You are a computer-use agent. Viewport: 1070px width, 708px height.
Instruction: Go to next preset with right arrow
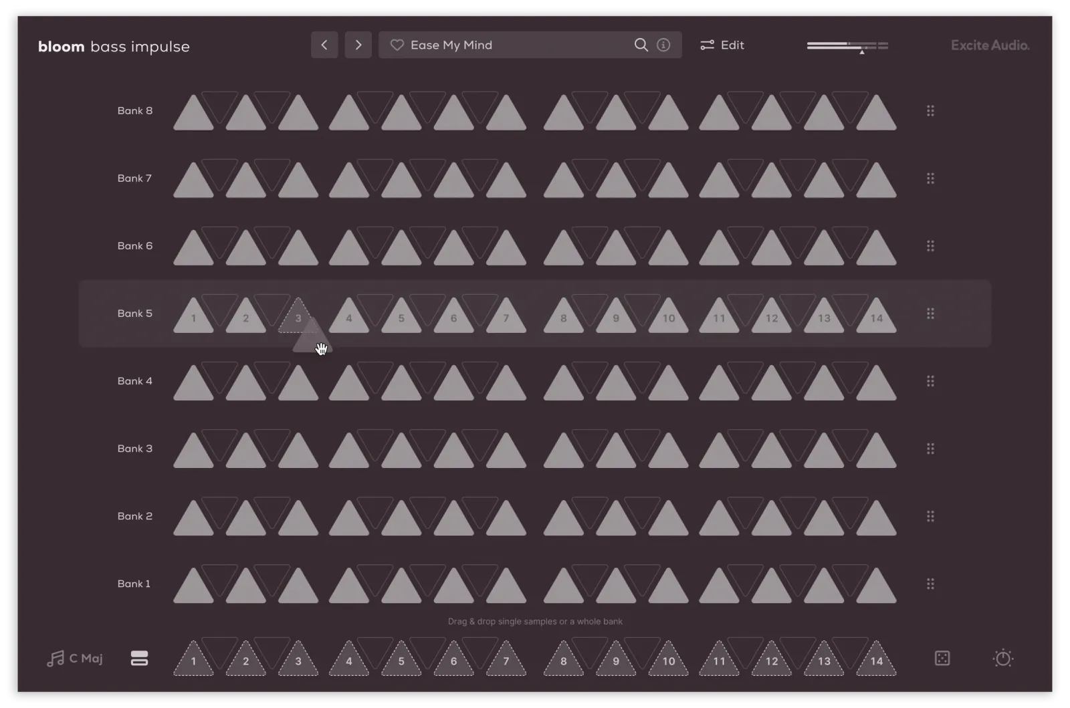pyautogui.click(x=358, y=45)
